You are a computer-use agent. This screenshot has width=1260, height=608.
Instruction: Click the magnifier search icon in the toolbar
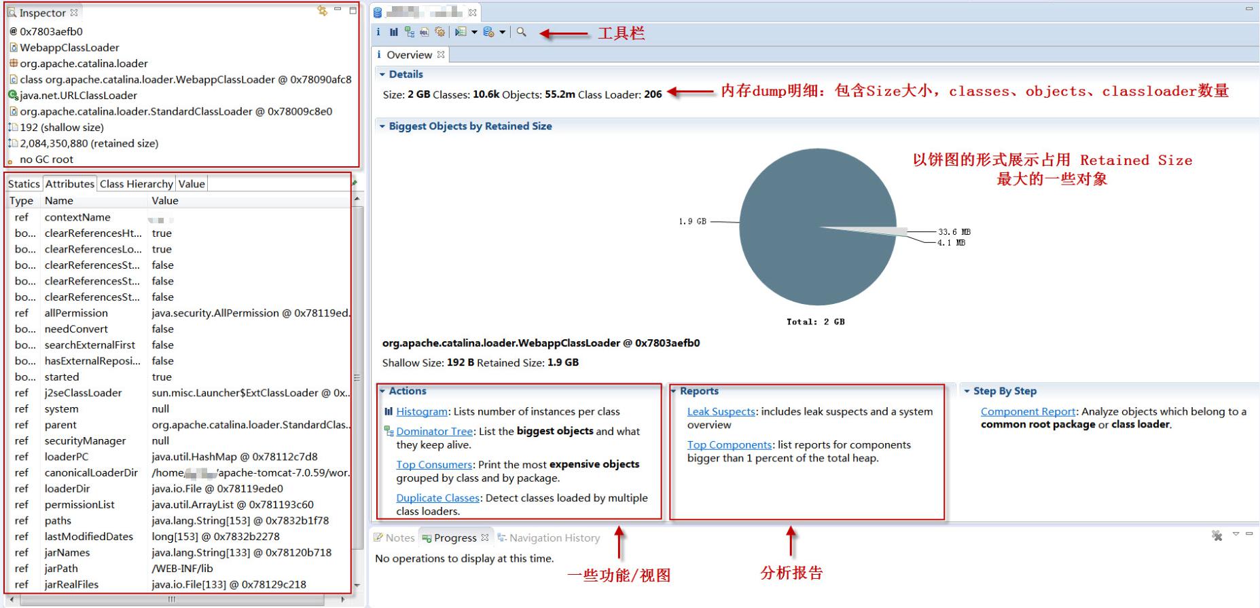pyautogui.click(x=521, y=32)
